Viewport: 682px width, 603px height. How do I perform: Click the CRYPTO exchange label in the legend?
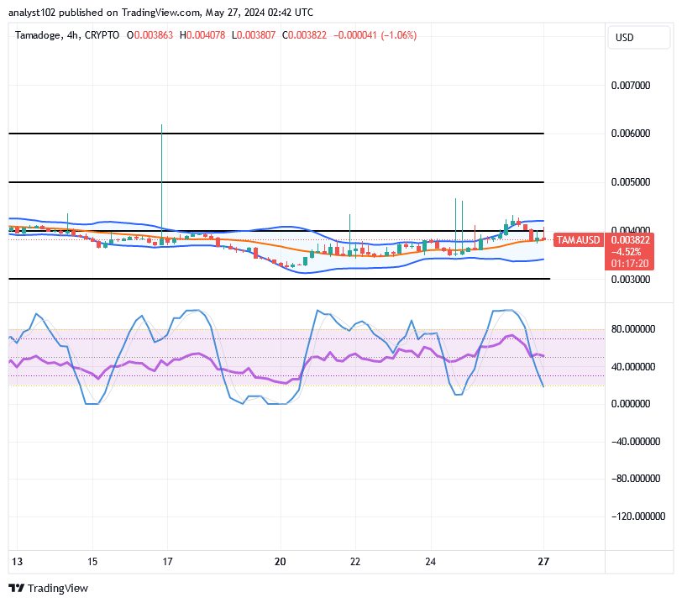pos(102,36)
